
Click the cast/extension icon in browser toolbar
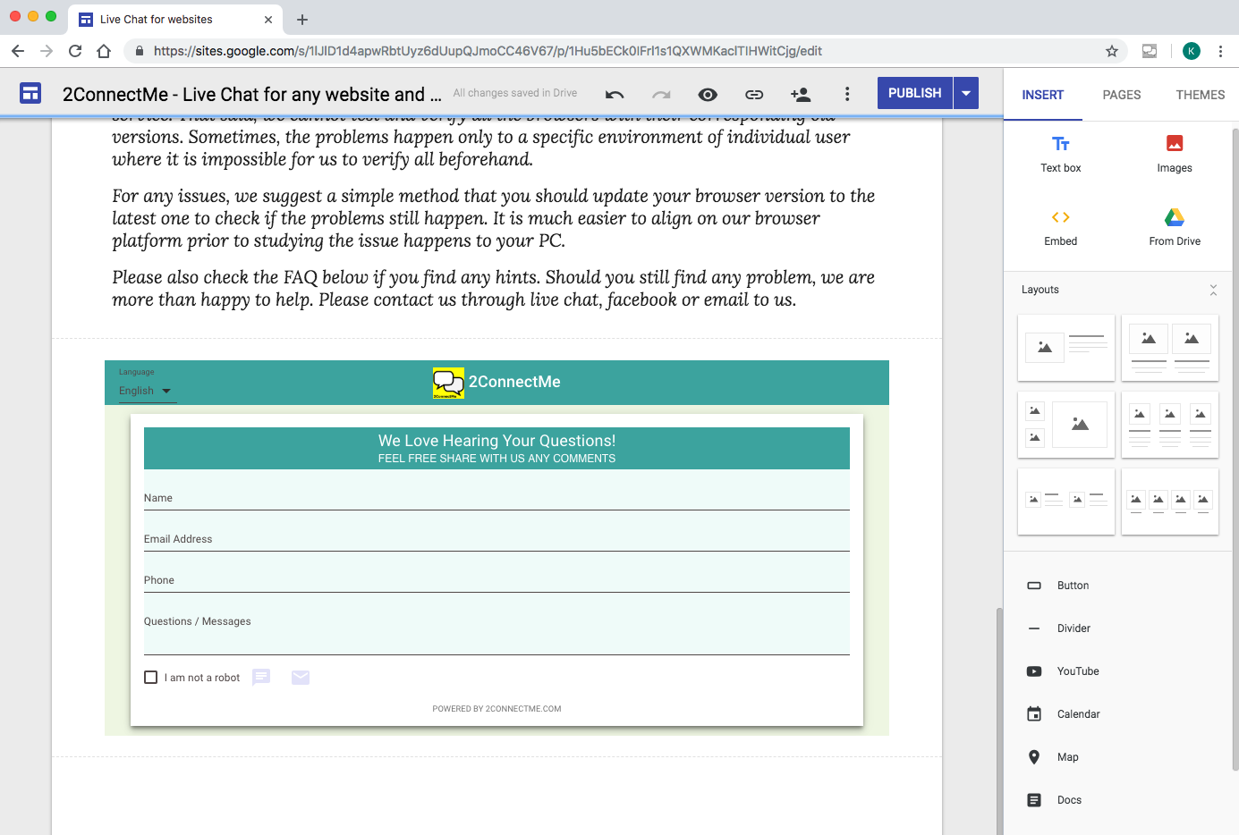[1150, 51]
